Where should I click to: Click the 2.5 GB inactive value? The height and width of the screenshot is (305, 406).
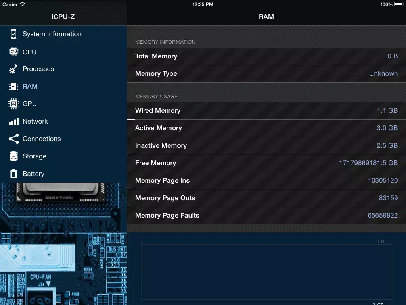click(x=387, y=145)
